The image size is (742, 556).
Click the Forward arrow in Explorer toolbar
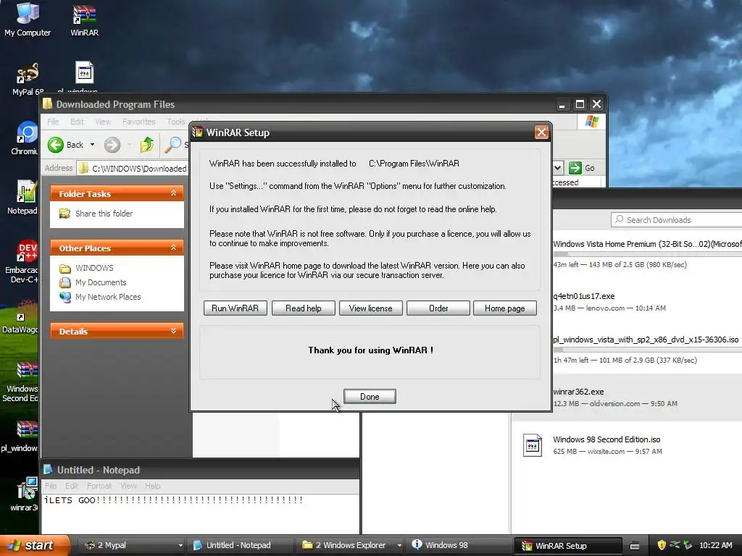tap(112, 145)
